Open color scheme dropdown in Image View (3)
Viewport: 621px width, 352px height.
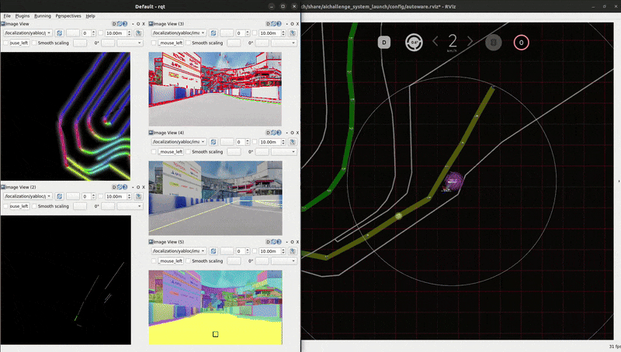284,43
